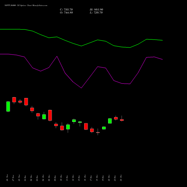
Task: Select the 11 Dec date label
Action: pos(67,178)
